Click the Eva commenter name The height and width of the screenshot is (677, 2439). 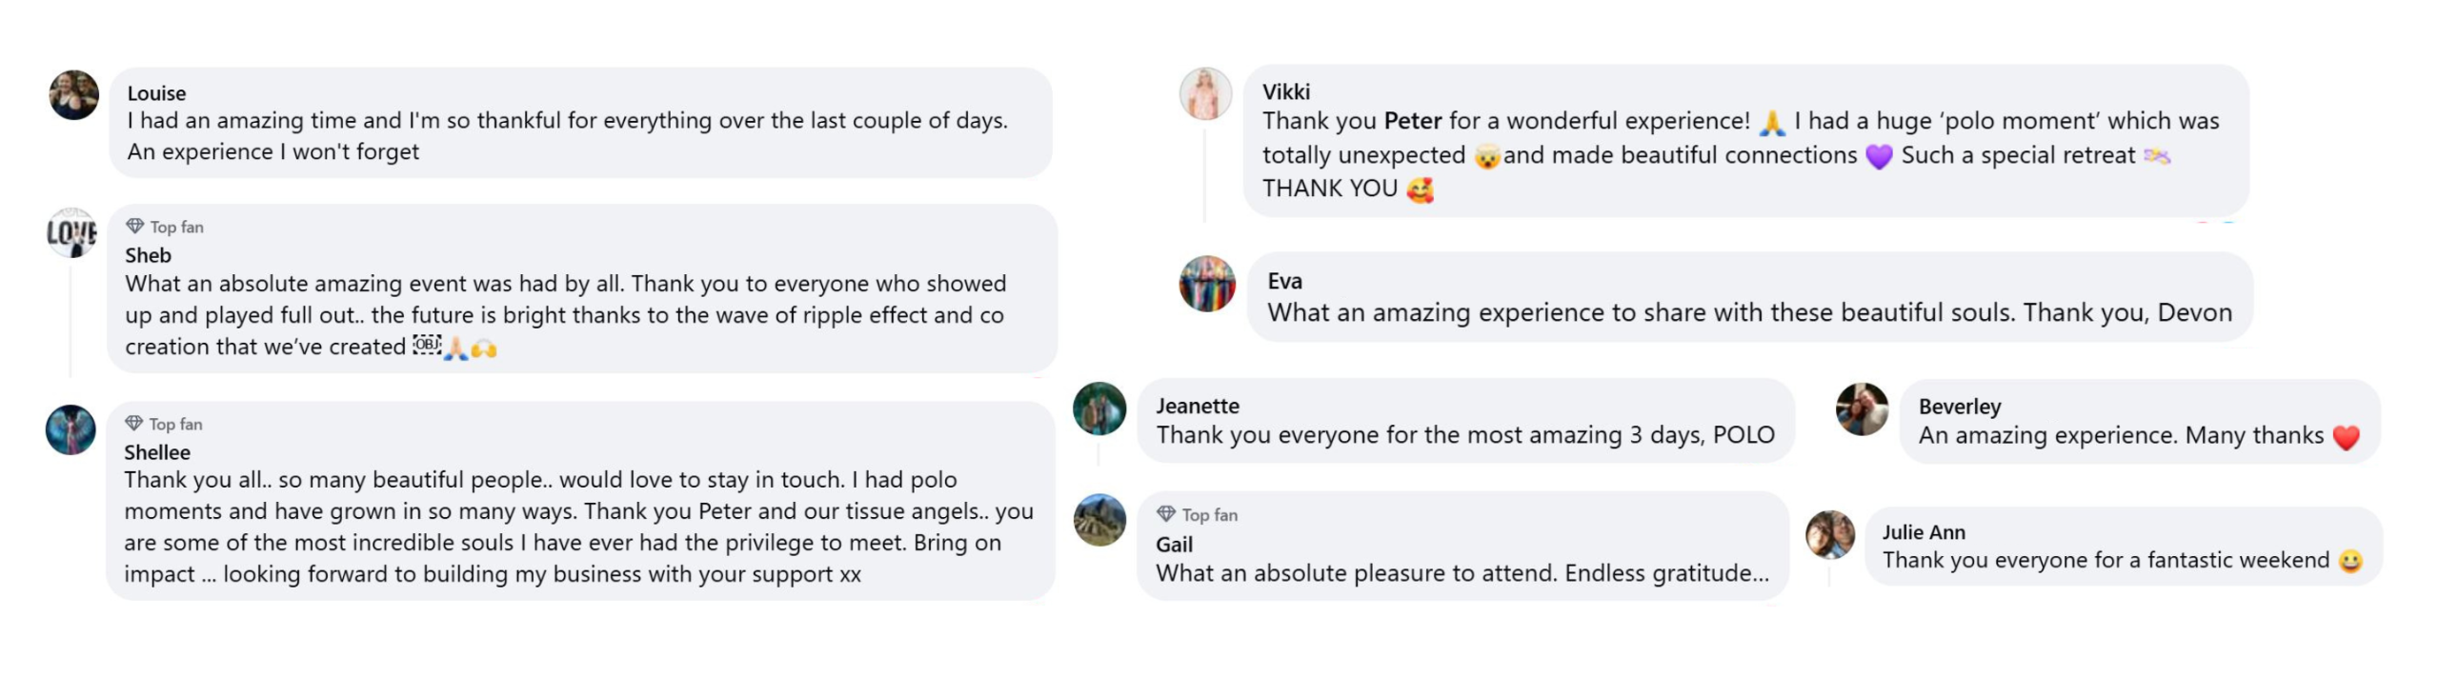pos(1284,281)
